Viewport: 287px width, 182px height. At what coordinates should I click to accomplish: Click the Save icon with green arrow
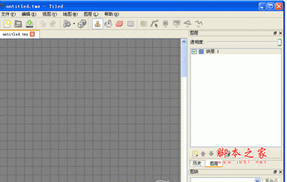tap(30, 24)
